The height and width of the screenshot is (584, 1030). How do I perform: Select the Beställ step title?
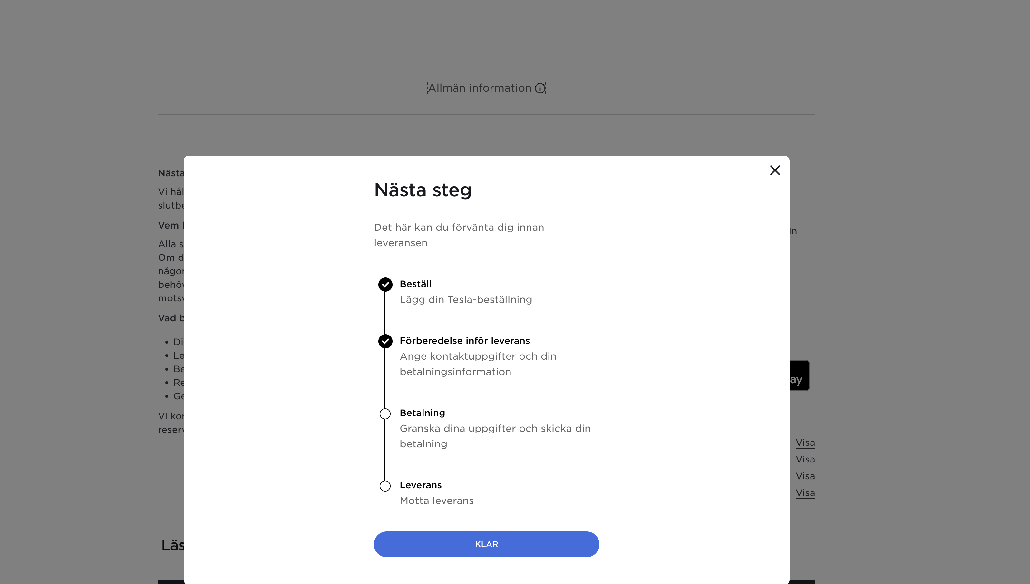click(415, 284)
